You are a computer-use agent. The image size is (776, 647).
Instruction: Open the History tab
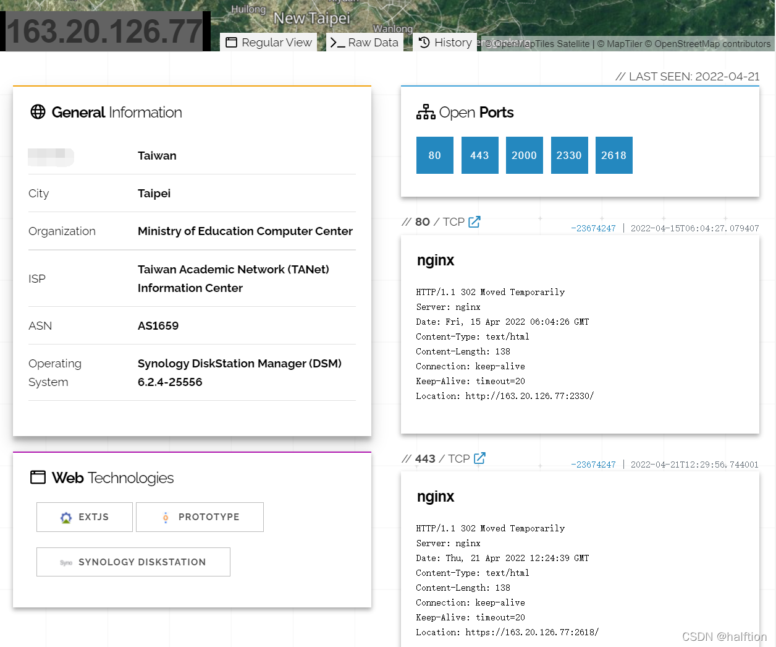click(445, 42)
